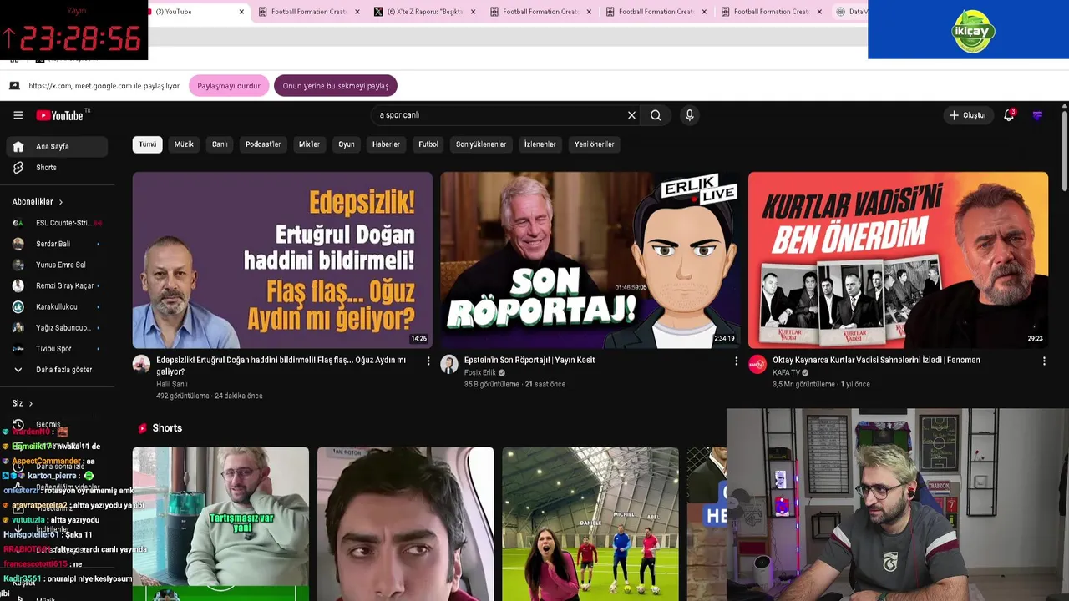Image resolution: width=1069 pixels, height=601 pixels.
Task: Click Paylaşmayı durdur button
Action: [x=229, y=86]
